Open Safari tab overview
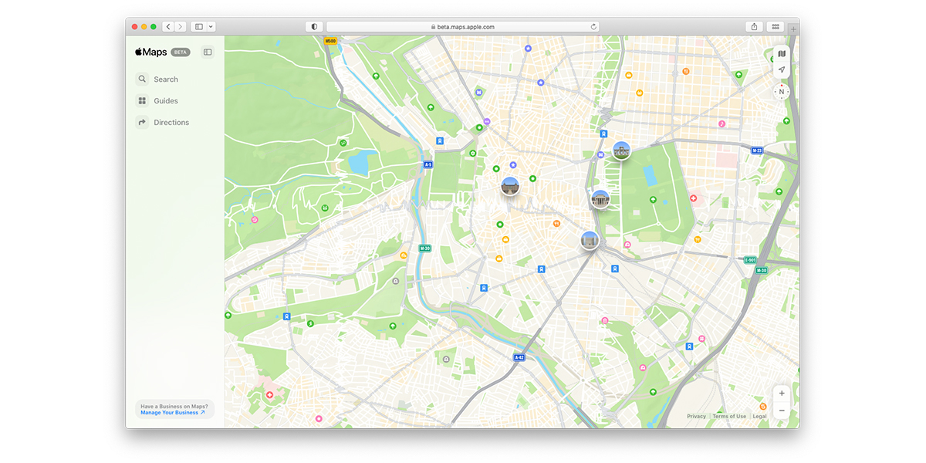 pos(775,25)
